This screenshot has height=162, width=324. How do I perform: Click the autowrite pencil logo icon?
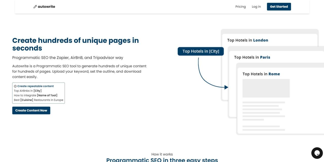point(35,7)
